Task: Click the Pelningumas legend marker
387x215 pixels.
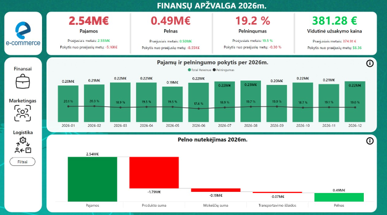Action: pyautogui.click(x=215, y=70)
